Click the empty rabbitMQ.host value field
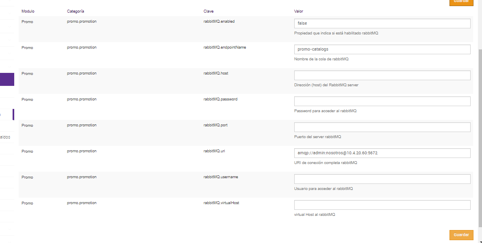Screen dimensions: 482x243 click(x=382, y=75)
